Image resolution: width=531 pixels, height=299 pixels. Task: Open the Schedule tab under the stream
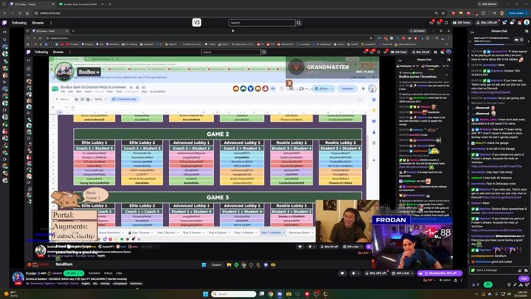coord(94,273)
